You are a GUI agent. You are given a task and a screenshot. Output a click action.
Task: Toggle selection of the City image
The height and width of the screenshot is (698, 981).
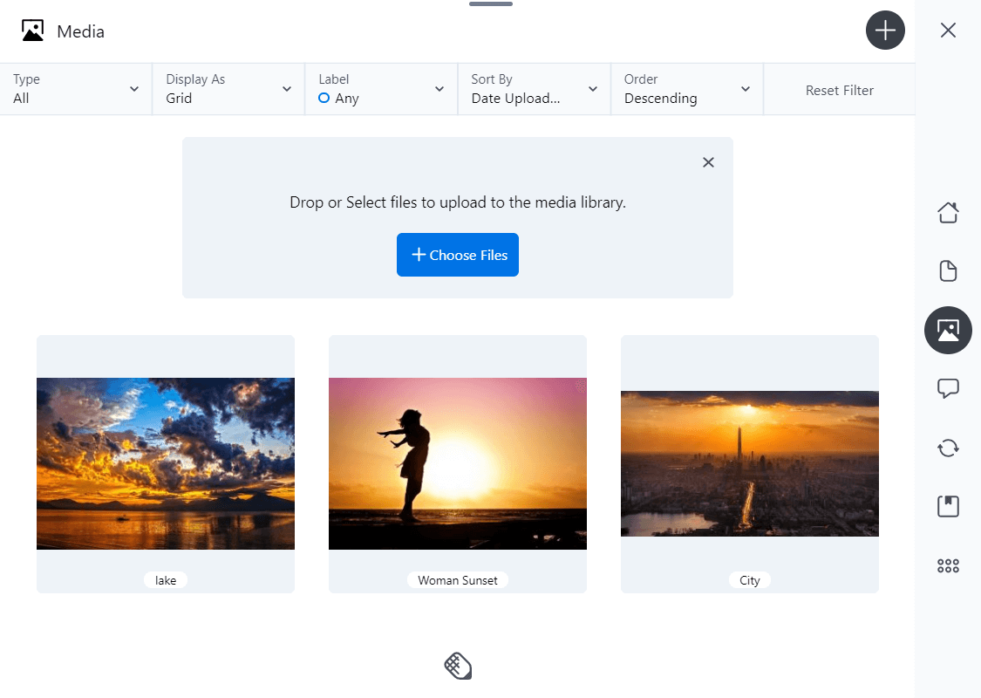click(749, 462)
